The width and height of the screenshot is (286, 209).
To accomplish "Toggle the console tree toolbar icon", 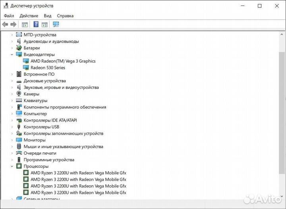I will (x=25, y=24).
